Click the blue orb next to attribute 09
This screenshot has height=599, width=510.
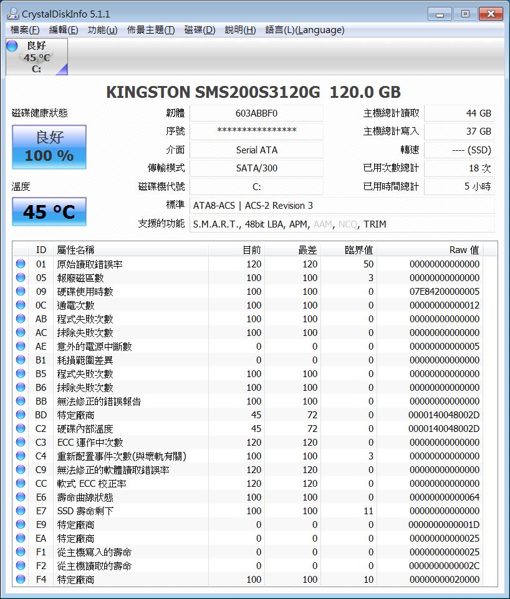click(21, 291)
